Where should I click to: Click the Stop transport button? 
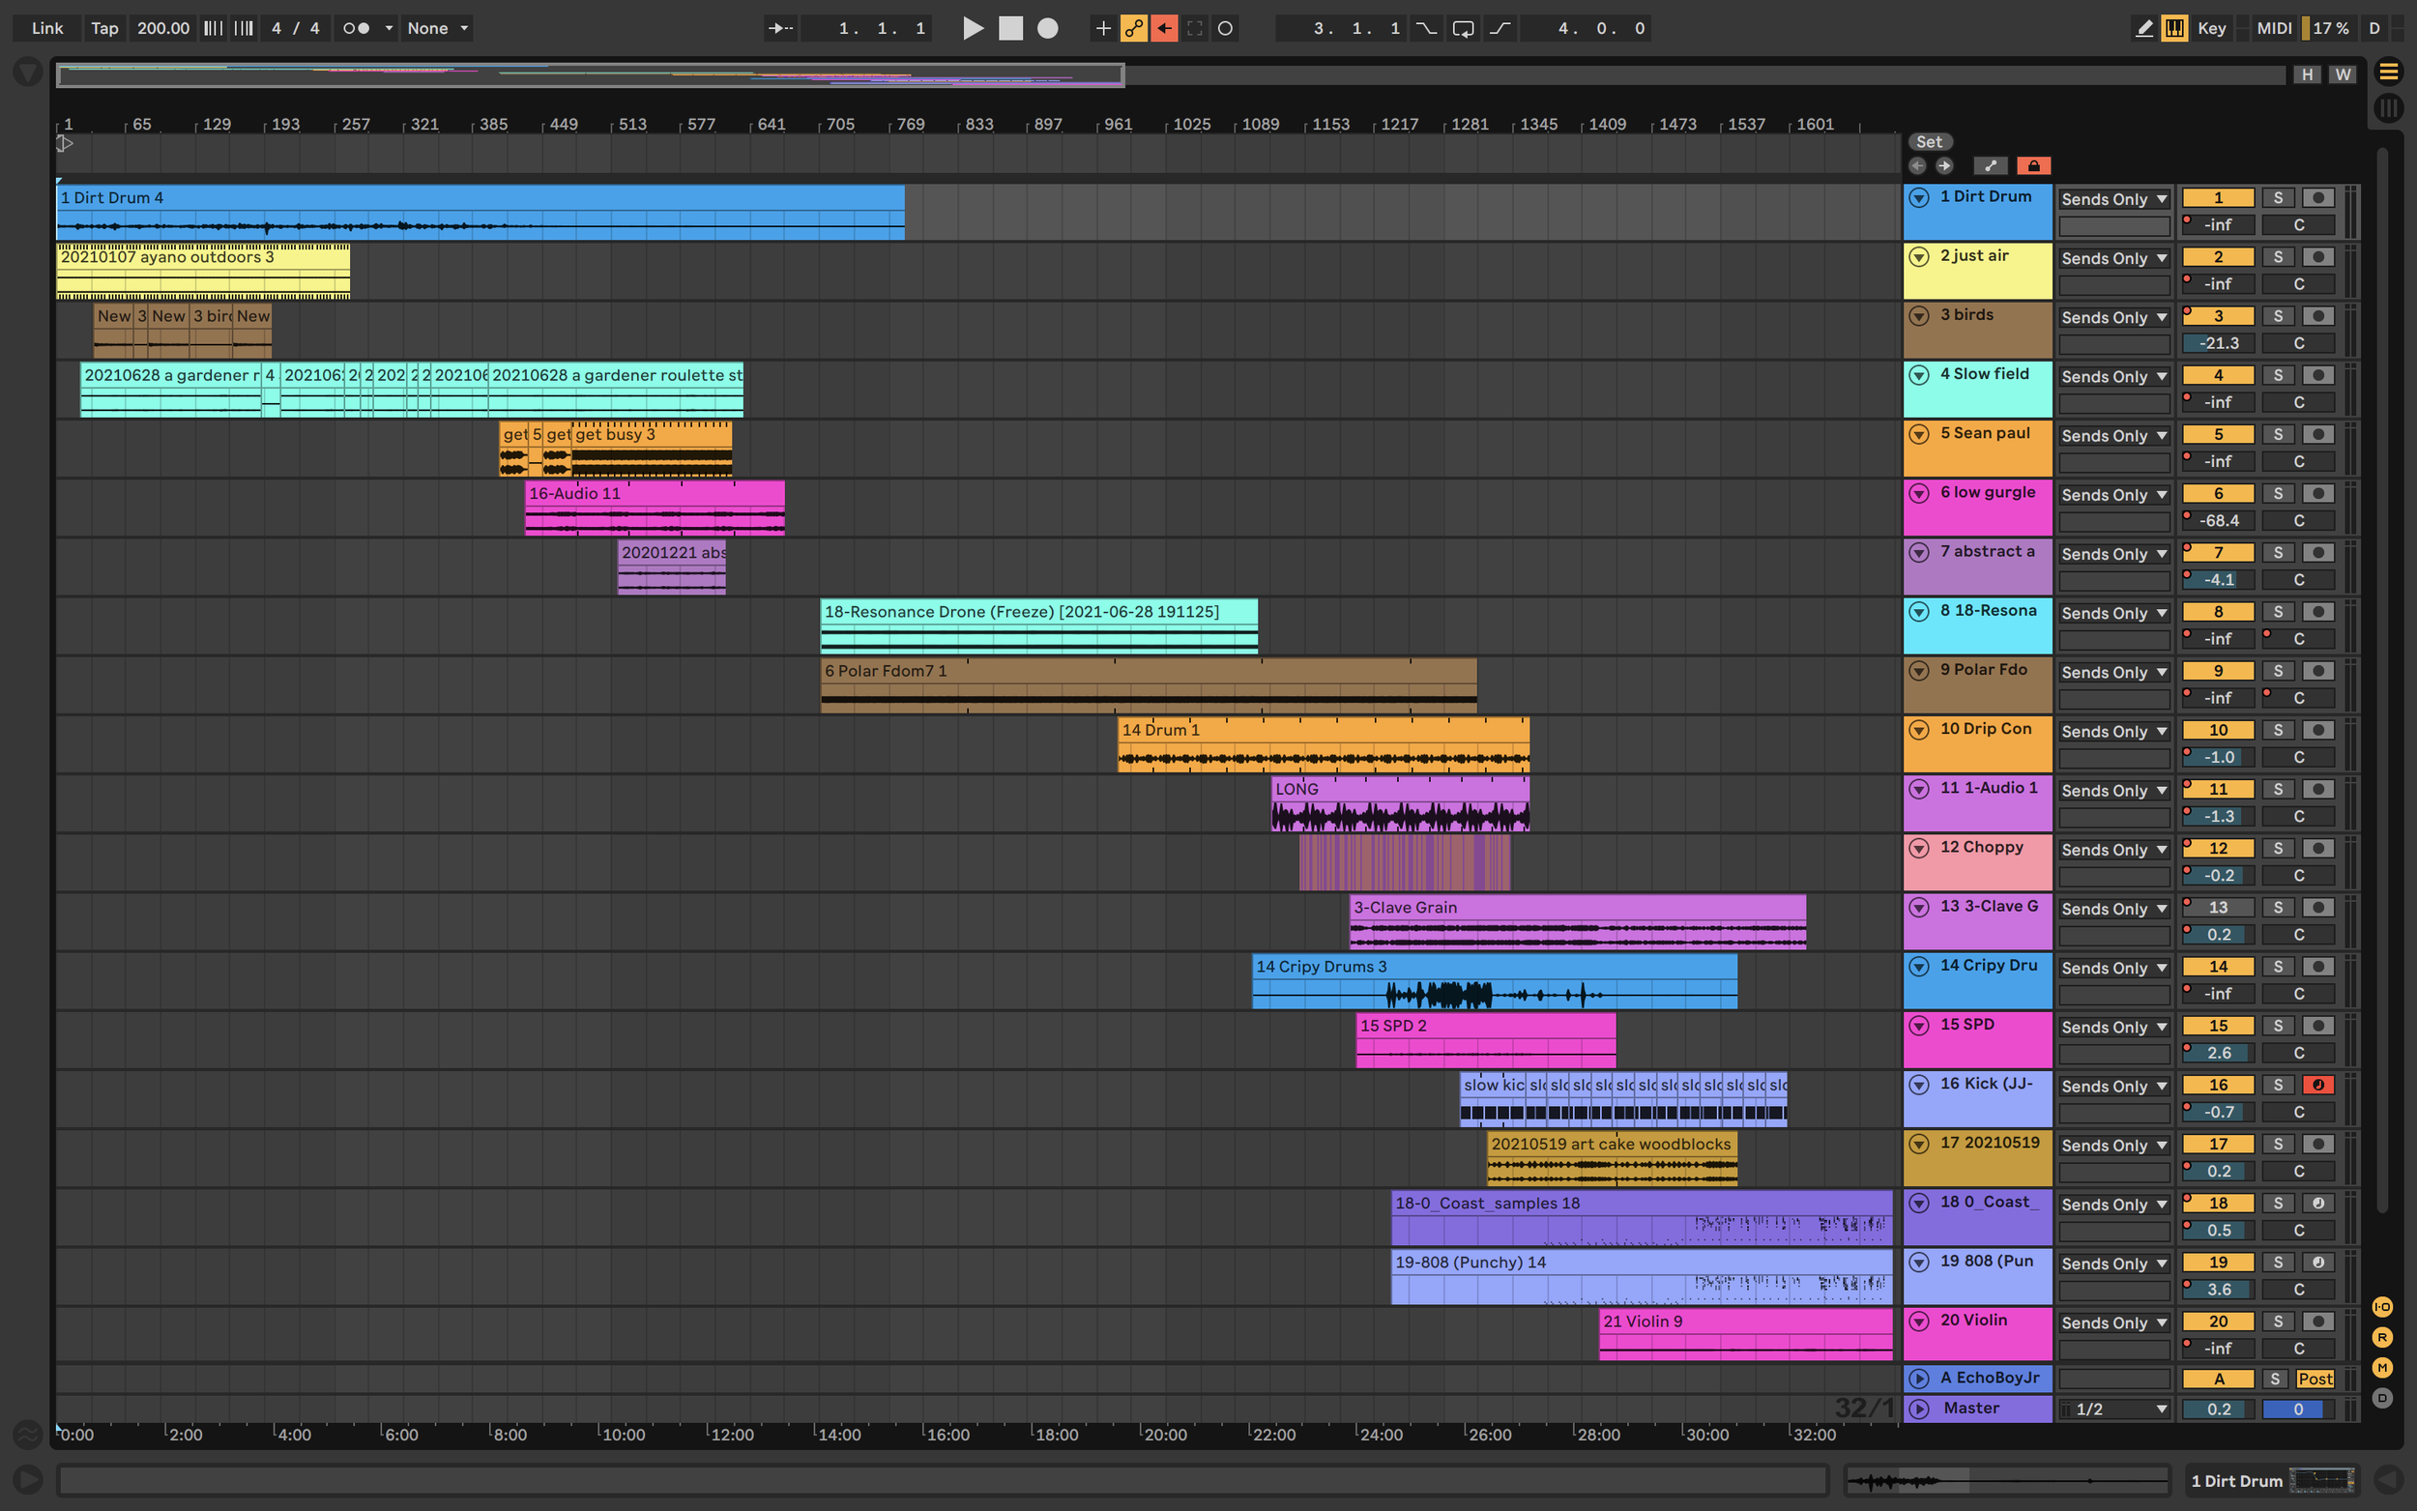[x=1010, y=28]
